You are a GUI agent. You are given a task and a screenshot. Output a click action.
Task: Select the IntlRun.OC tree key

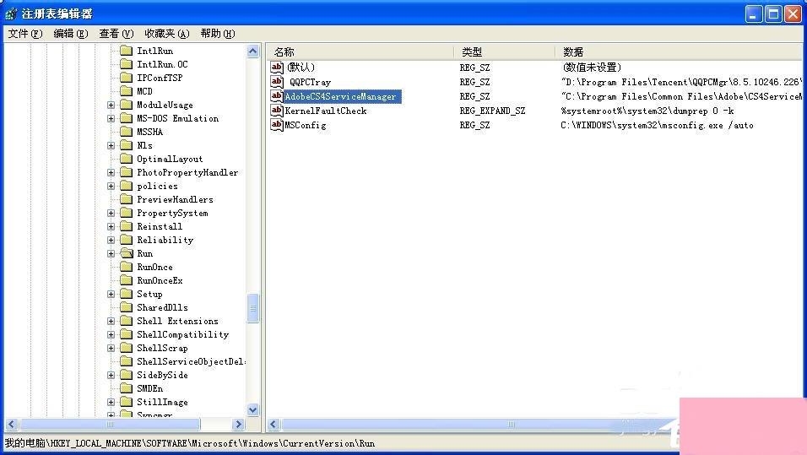(x=162, y=64)
